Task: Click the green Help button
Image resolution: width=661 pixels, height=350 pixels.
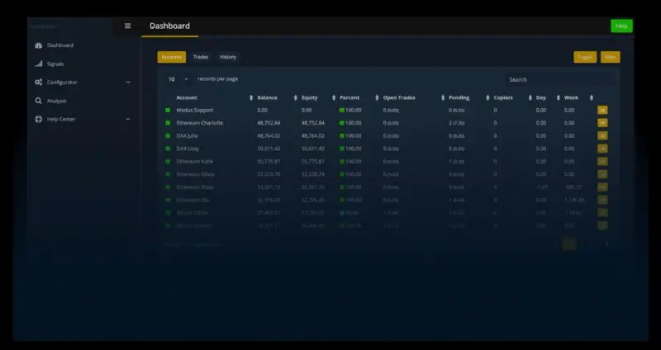Action: tap(621, 26)
